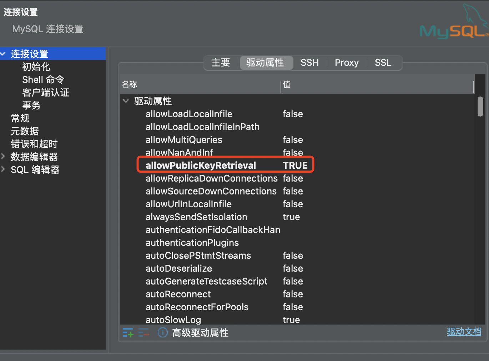This screenshot has height=361, width=489.
Task: Select the allowPublicKeyRetrieval property
Action: click(201, 165)
